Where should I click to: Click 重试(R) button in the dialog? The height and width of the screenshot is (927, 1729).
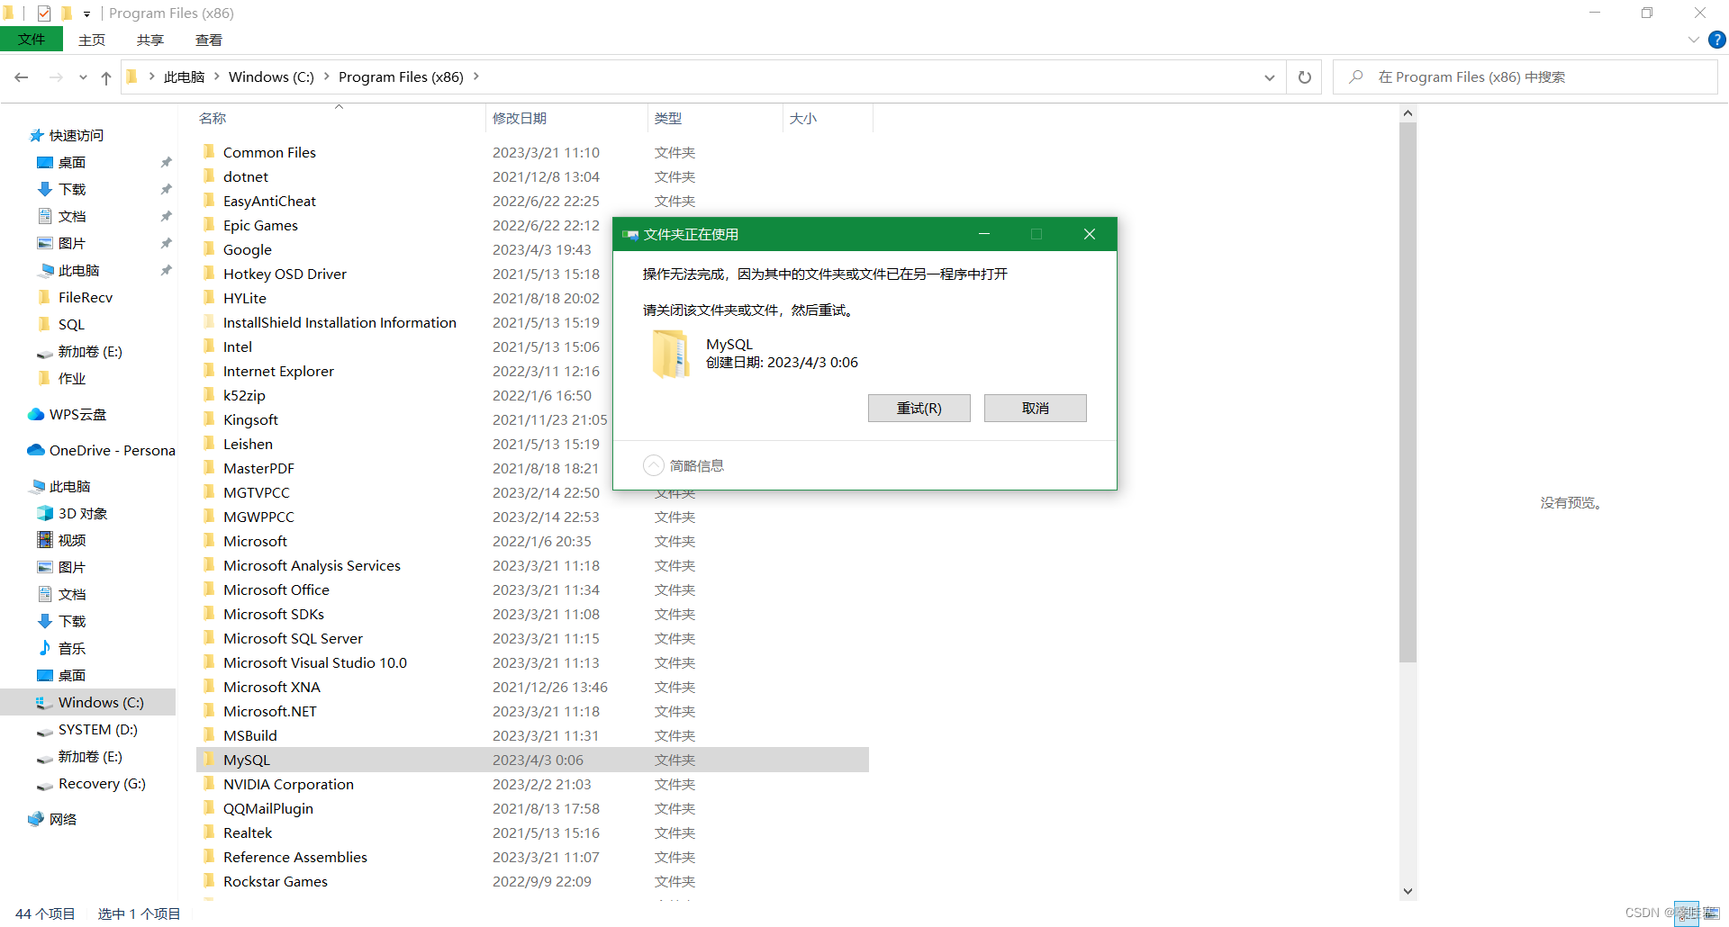919,408
